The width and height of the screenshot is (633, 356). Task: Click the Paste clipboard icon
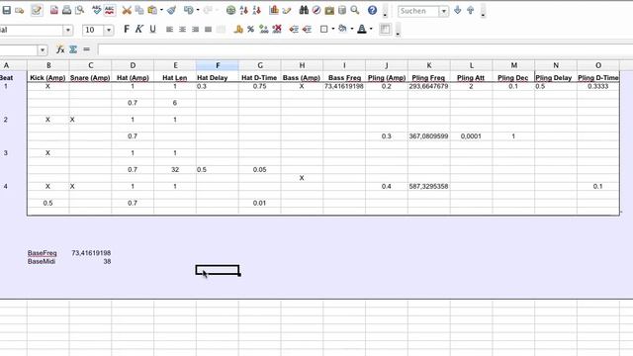pos(152,11)
